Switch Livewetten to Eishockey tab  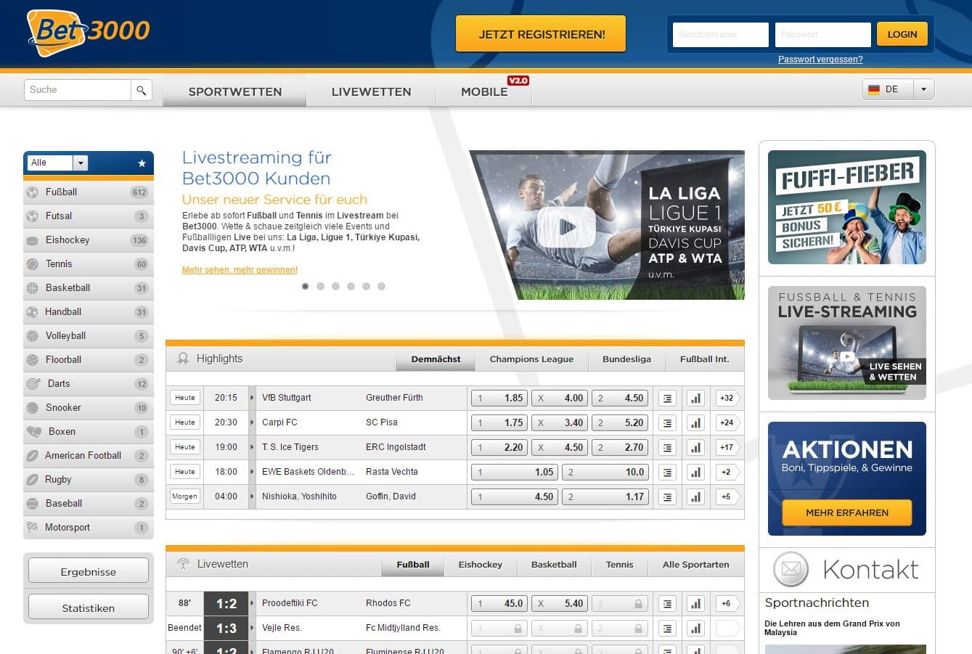480,565
